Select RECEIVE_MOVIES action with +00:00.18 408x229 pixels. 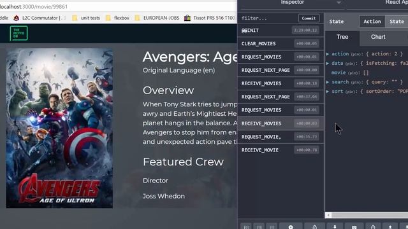pos(280,83)
